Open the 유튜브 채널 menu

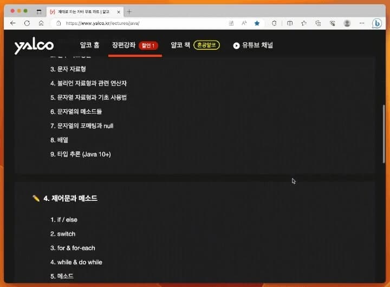(257, 45)
